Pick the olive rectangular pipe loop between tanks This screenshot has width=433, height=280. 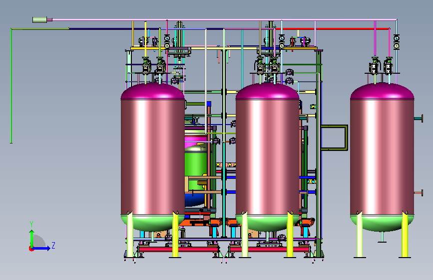334,138
